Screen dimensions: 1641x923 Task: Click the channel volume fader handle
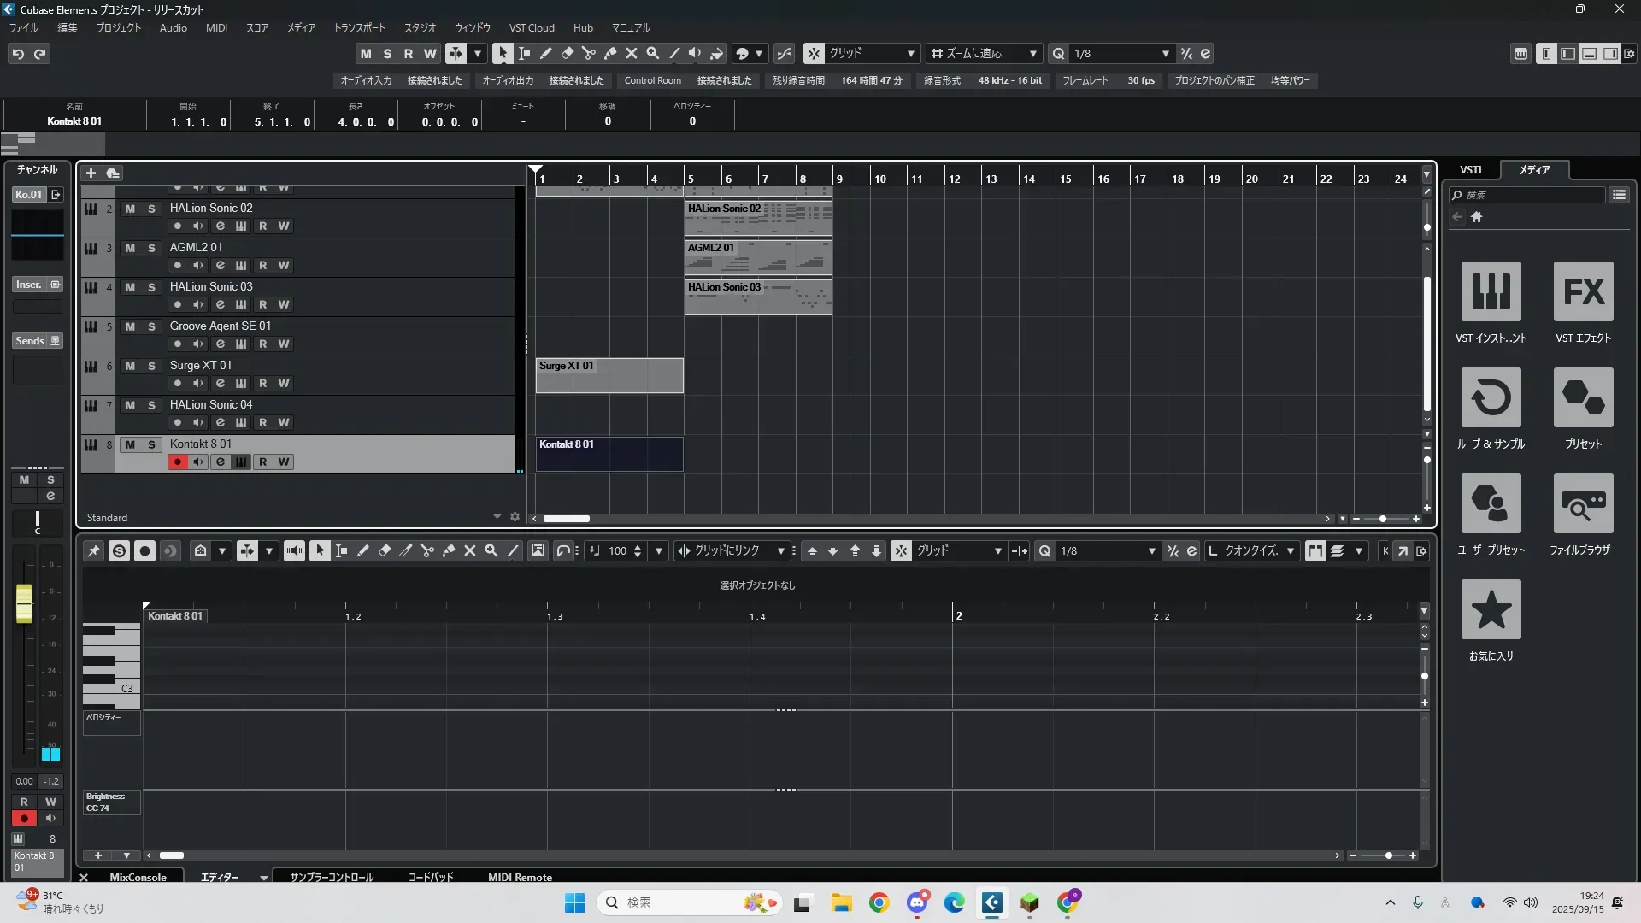coord(24,603)
